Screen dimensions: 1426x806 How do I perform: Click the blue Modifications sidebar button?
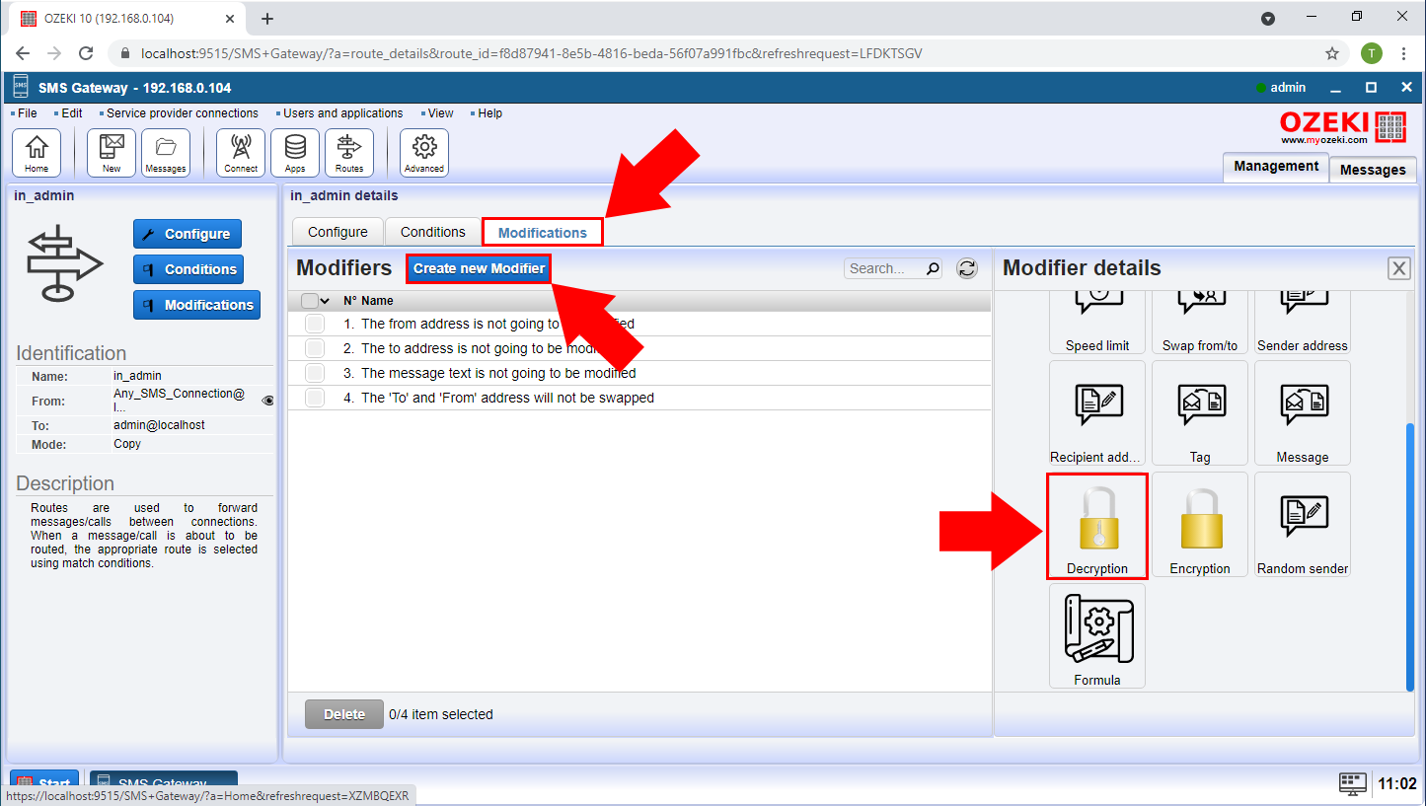point(196,305)
